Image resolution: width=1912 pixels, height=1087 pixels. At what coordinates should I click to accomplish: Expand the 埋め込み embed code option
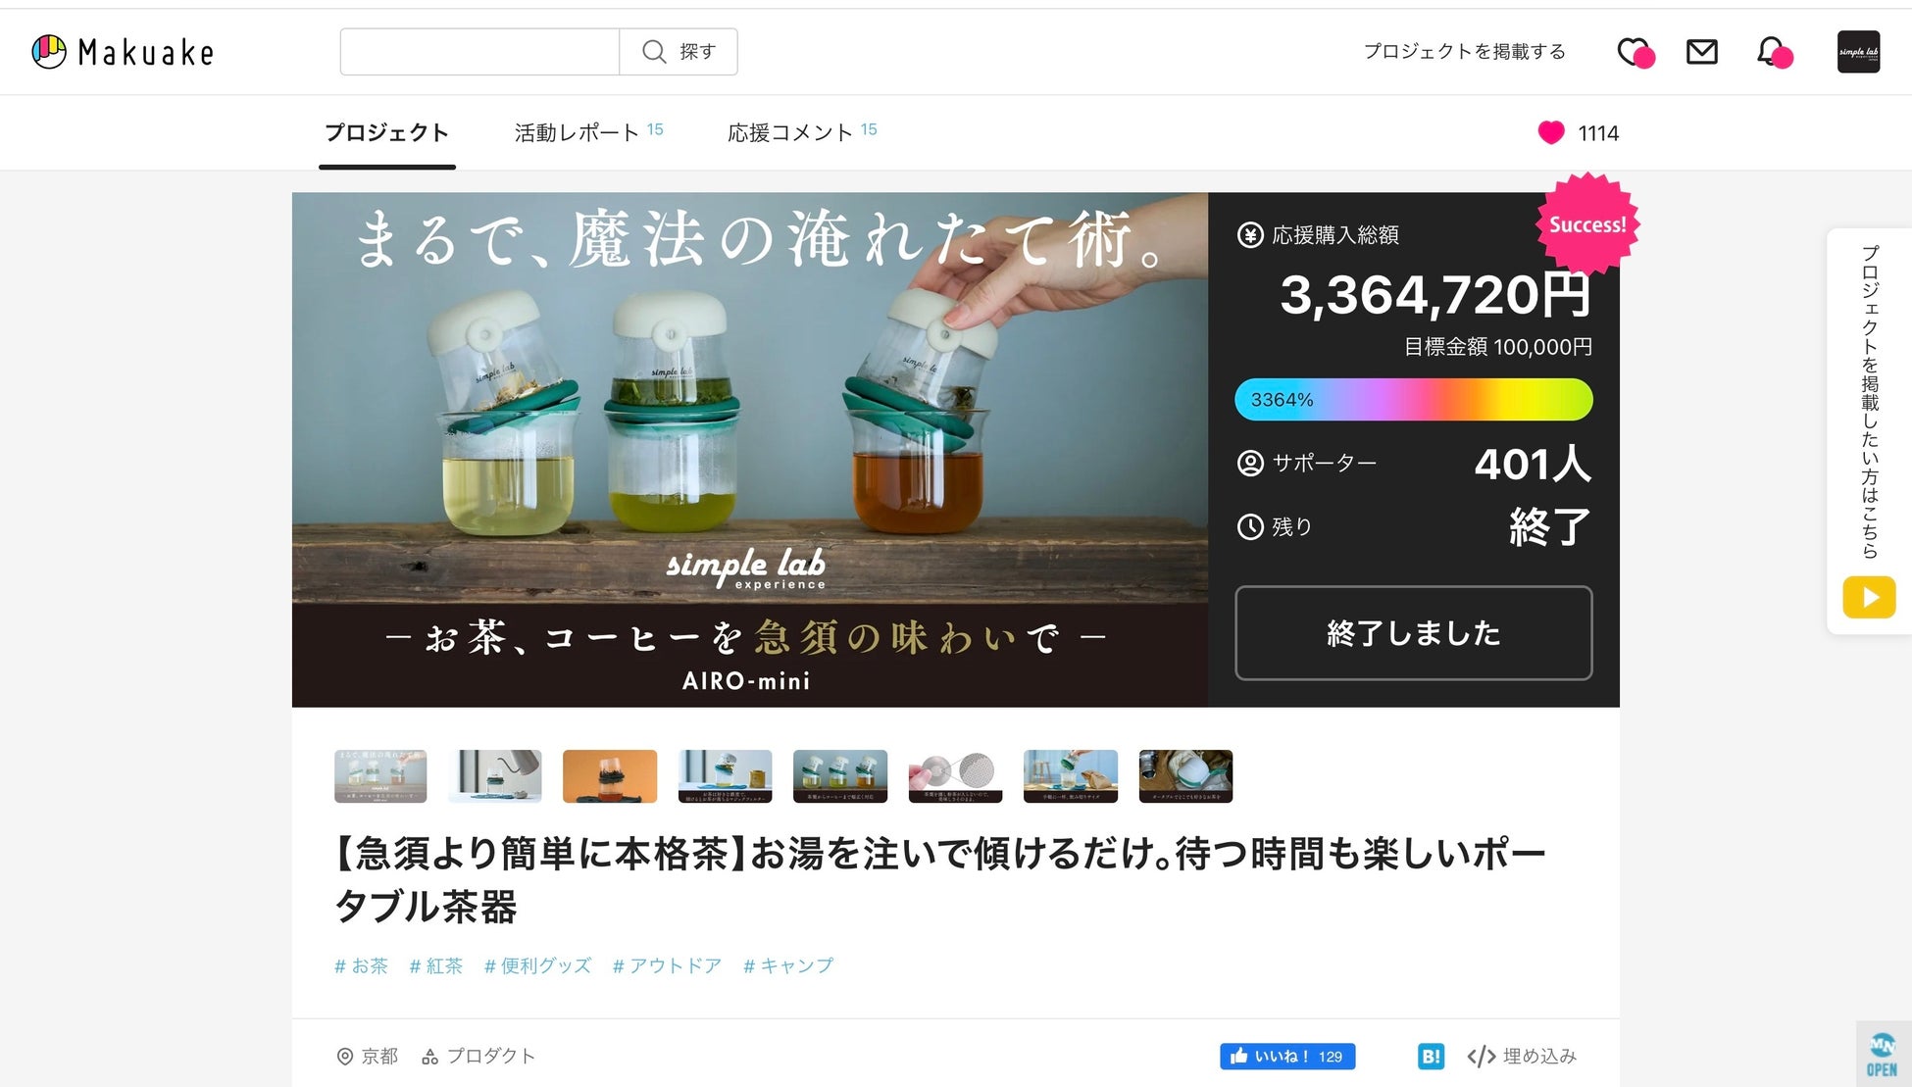point(1522,1056)
